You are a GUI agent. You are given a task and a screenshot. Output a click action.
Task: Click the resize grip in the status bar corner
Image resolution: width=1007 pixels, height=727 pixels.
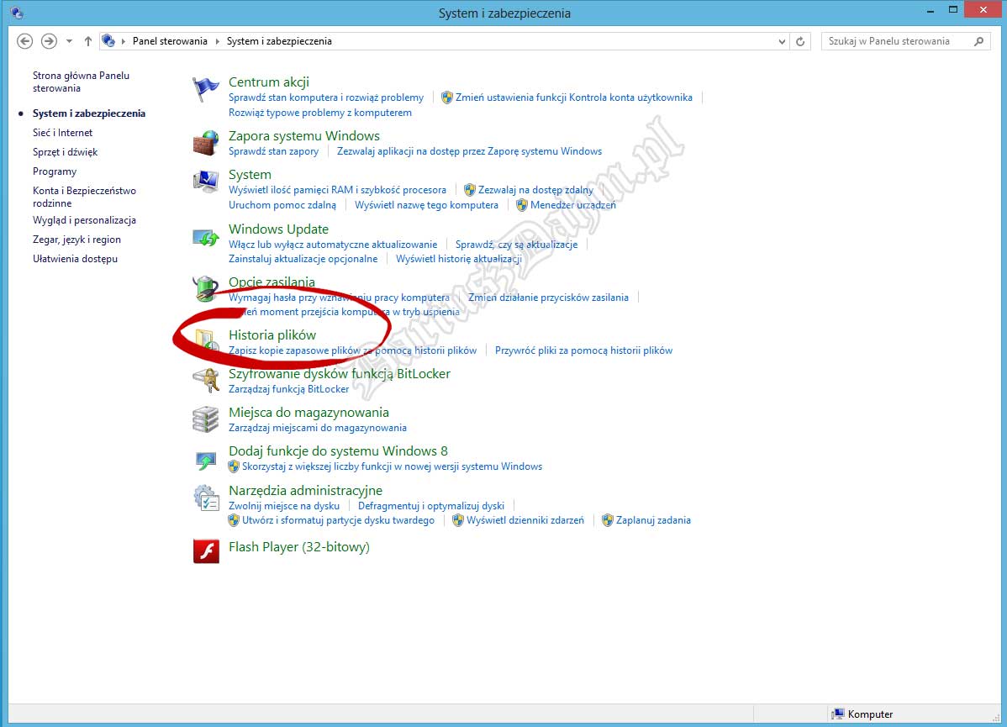[x=996, y=716]
